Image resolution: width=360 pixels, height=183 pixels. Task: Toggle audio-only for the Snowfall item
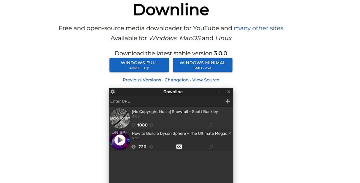tap(211, 125)
